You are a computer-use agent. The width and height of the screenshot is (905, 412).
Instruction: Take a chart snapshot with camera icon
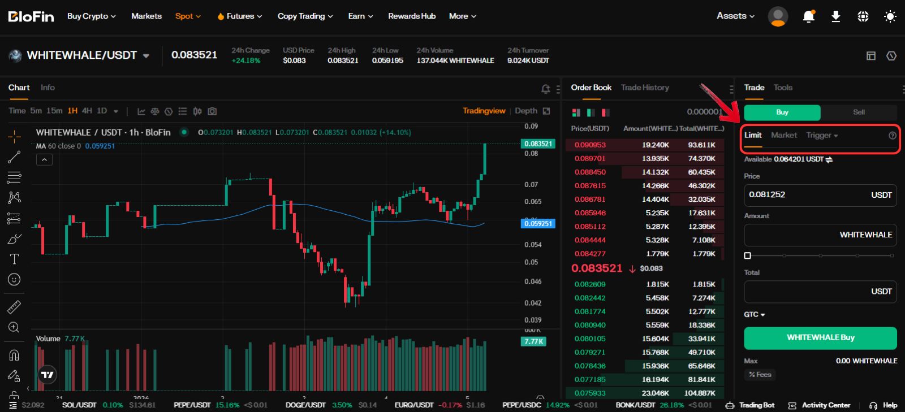[212, 111]
